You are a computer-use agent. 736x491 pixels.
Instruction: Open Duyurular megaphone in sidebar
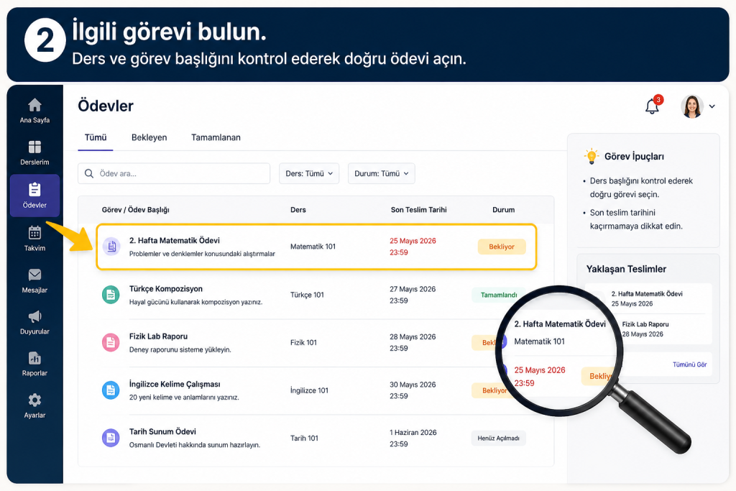[34, 322]
